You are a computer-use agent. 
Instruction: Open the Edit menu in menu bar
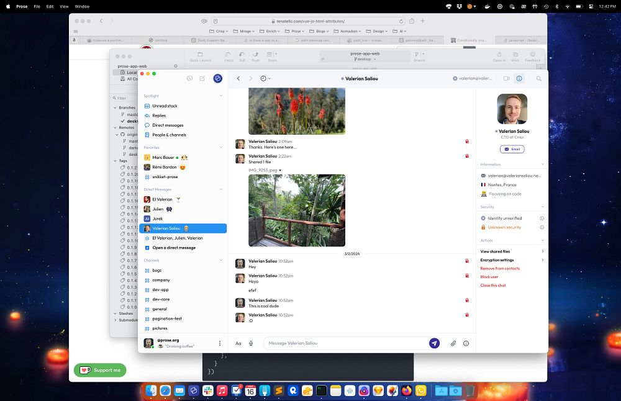[x=50, y=6]
